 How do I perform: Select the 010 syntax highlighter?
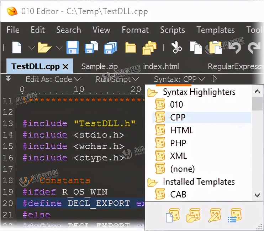click(x=202, y=104)
